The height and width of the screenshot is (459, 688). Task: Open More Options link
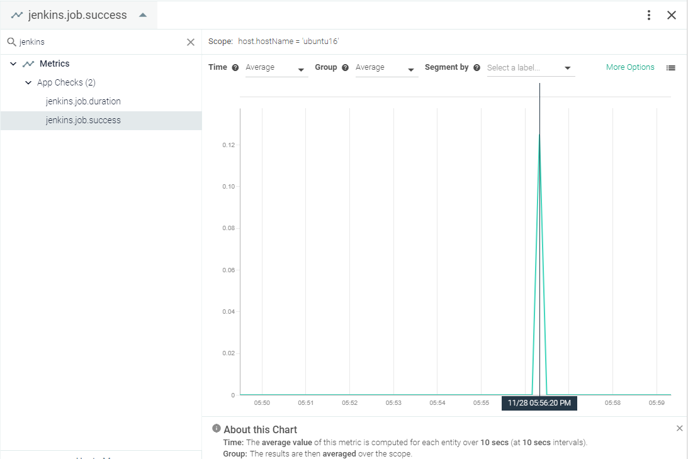(630, 67)
